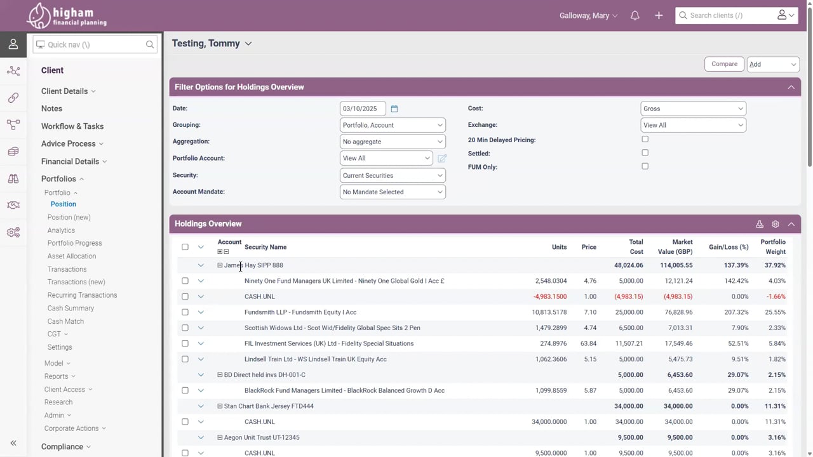Image resolution: width=813 pixels, height=457 pixels.
Task: Select Workflow & Tasks menu item
Action: pos(72,126)
